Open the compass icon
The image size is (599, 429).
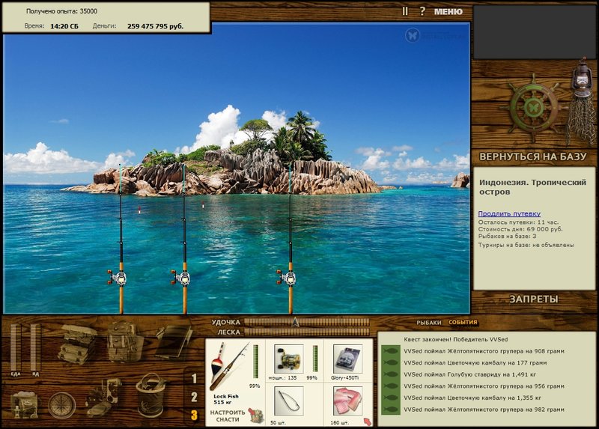(61, 405)
